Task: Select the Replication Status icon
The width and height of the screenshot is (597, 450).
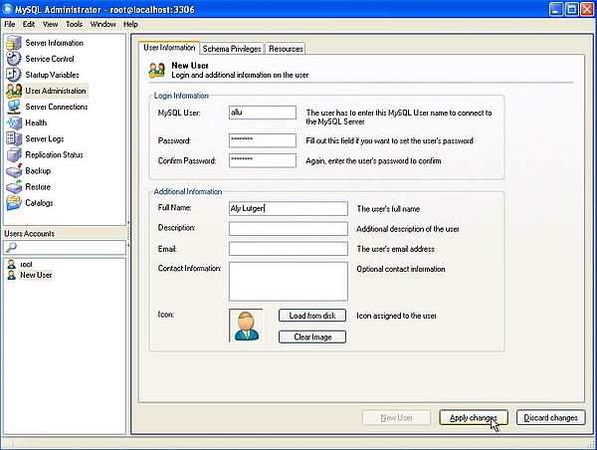Action: click(x=14, y=154)
